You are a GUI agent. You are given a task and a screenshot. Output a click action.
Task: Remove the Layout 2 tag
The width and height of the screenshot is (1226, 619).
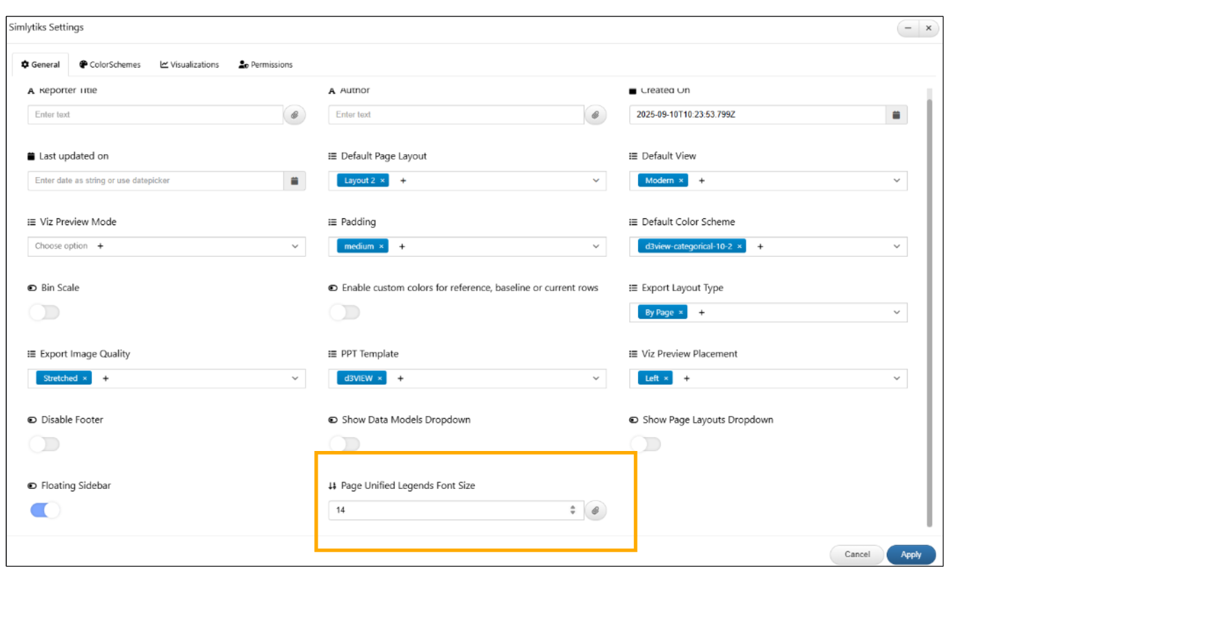(382, 181)
